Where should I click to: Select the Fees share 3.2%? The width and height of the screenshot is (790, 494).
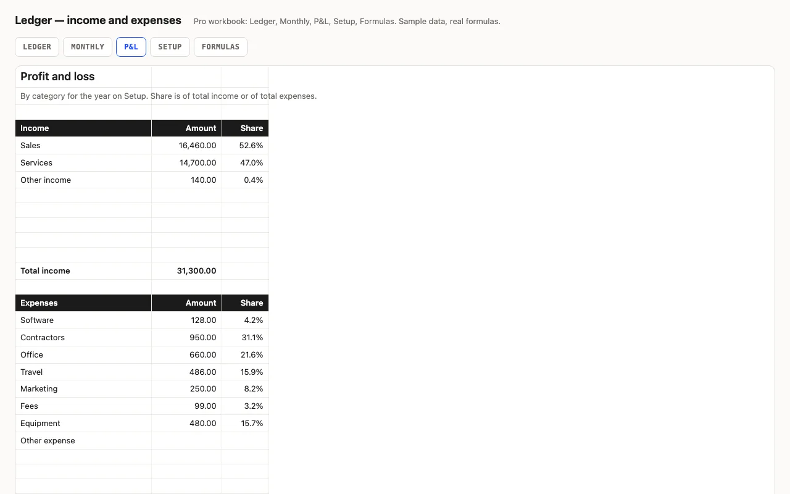click(245, 406)
